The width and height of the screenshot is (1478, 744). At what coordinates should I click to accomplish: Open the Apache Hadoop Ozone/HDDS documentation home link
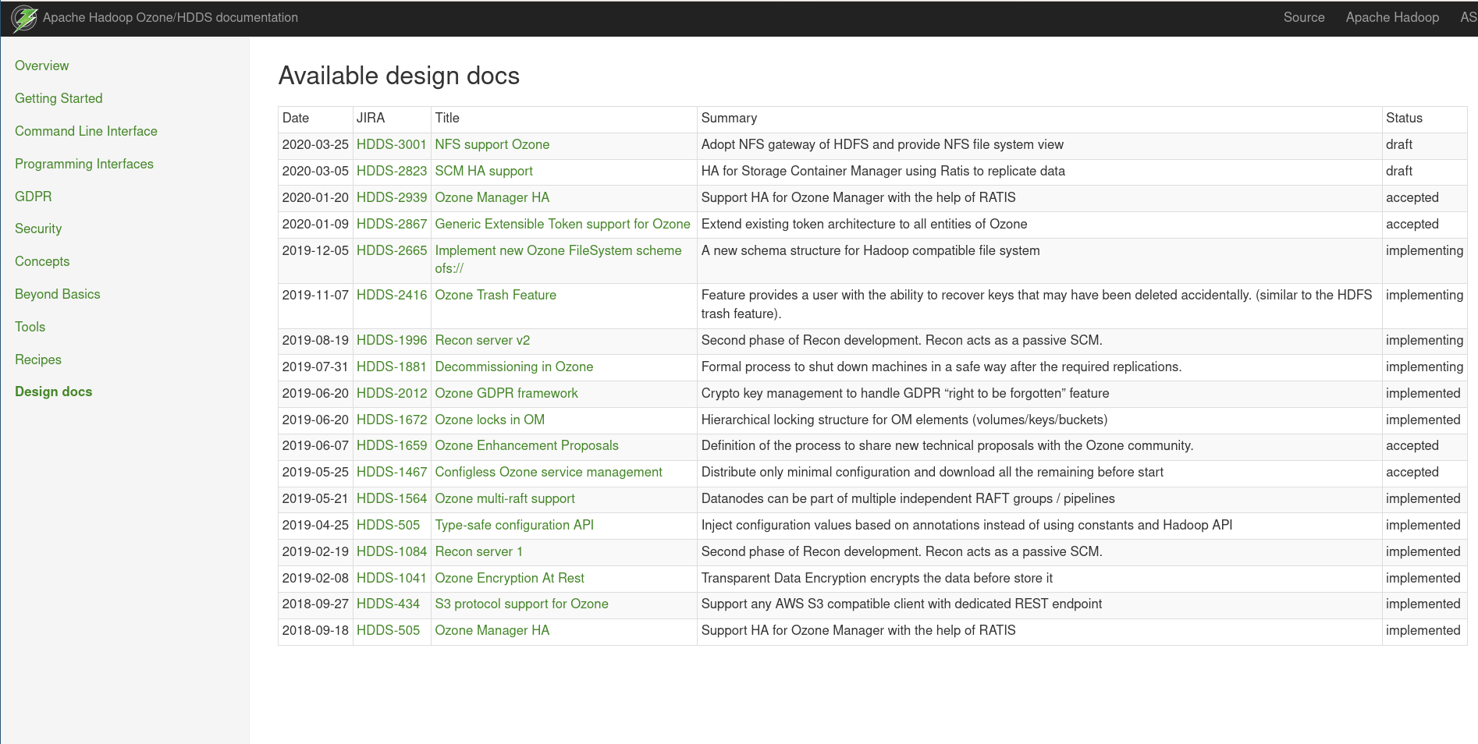(x=170, y=17)
